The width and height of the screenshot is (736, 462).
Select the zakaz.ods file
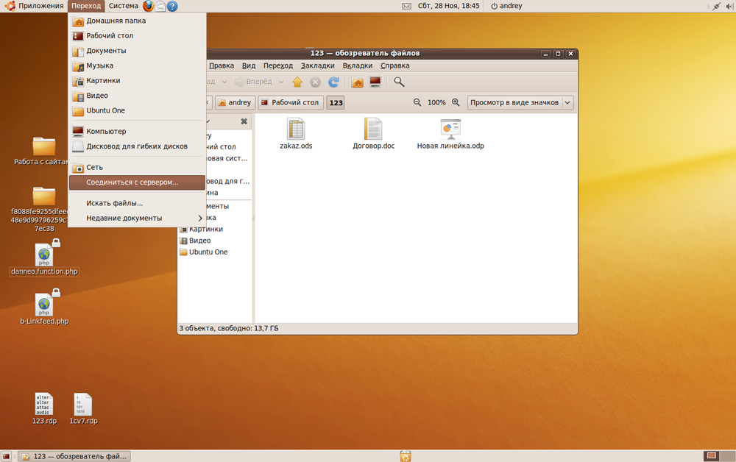tap(296, 134)
